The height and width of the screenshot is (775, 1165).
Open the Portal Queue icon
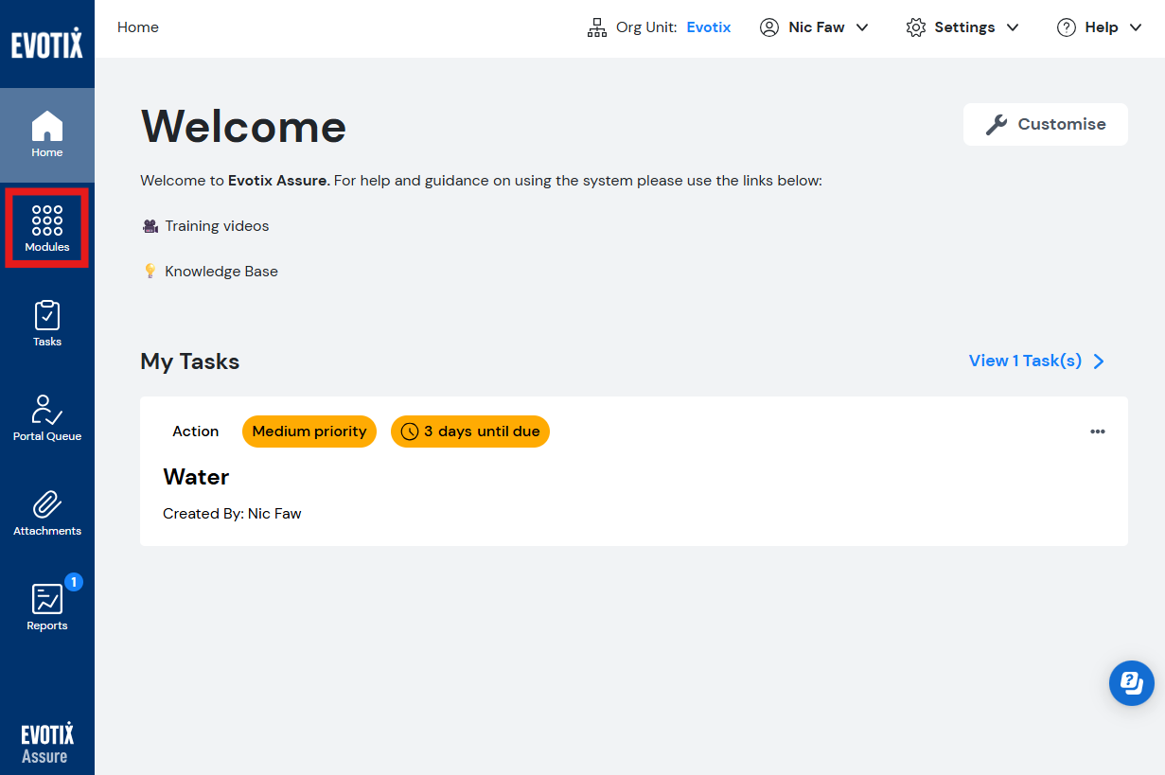47,410
